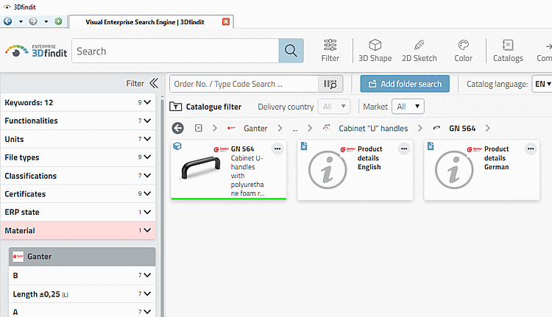Click the GN 564 breadcrumb
This screenshot has height=317, width=552.
coord(462,129)
